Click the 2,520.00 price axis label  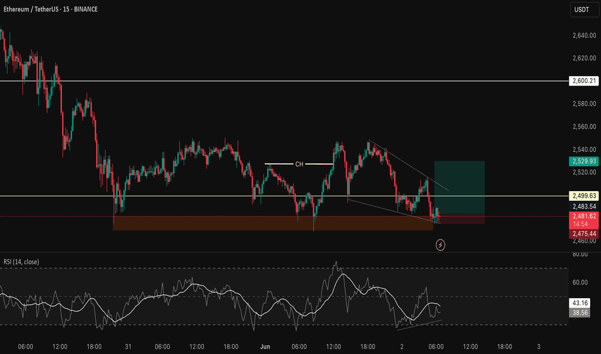584,172
